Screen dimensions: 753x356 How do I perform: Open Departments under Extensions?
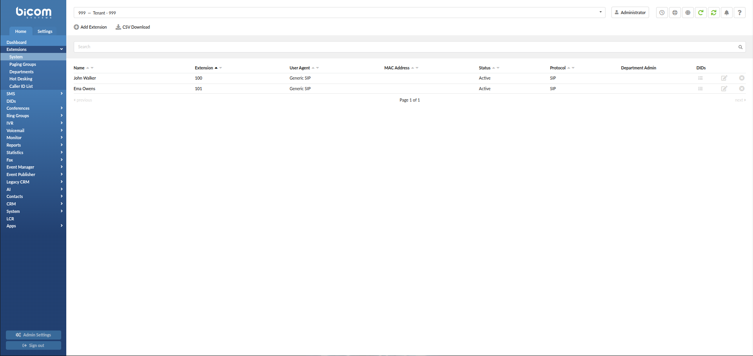(x=33, y=72)
